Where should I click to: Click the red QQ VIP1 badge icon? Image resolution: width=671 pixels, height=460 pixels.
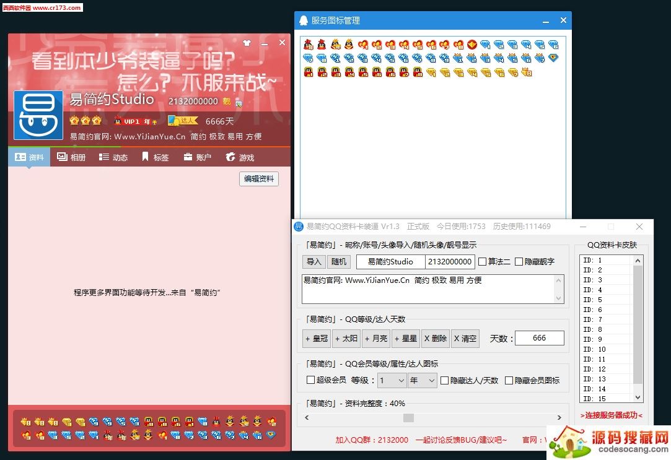118,121
